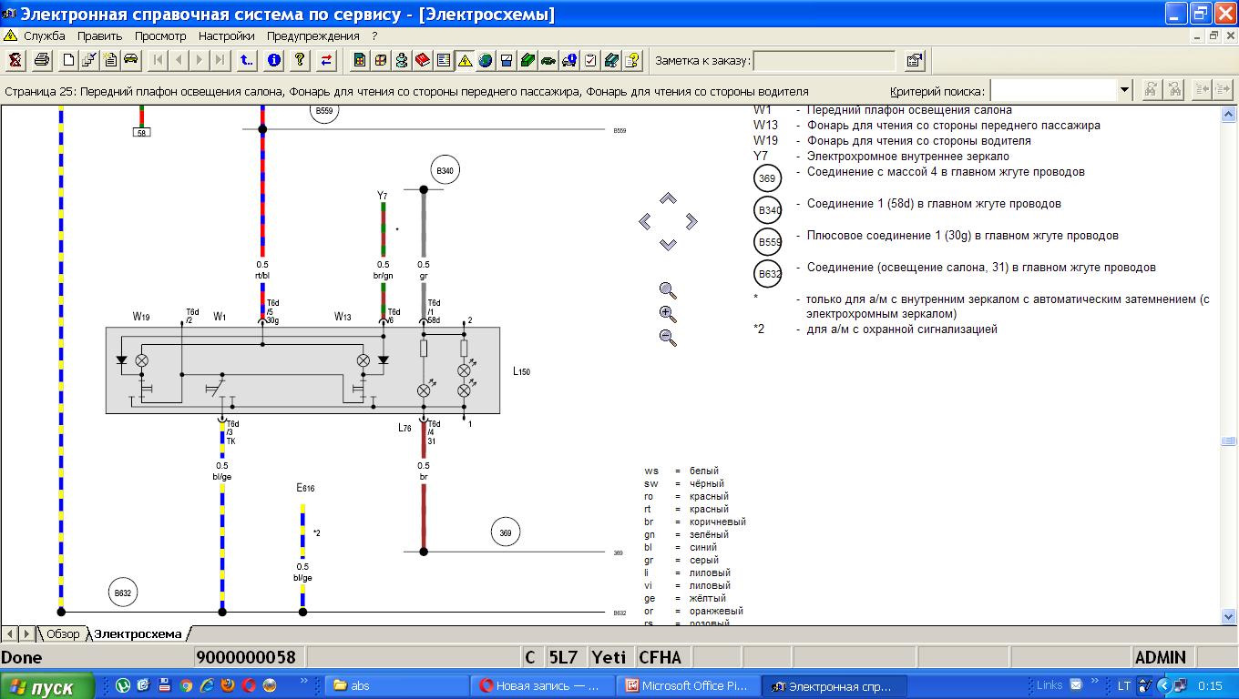This screenshot has height=699, width=1239.
Task: Click into the Критерий поиска search field
Action: pyautogui.click(x=1053, y=90)
